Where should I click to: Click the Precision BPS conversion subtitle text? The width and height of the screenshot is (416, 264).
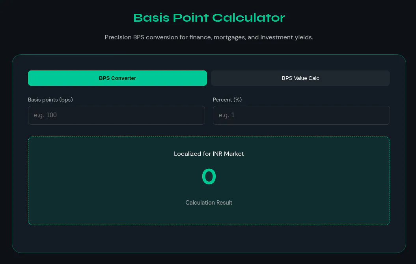pyautogui.click(x=209, y=37)
